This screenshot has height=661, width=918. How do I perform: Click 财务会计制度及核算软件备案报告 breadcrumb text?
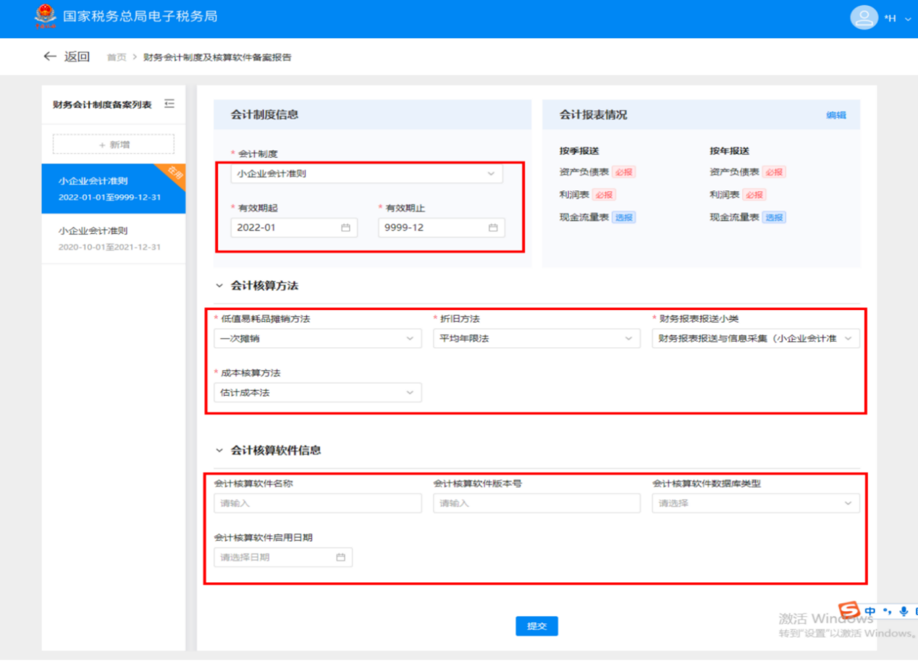pyautogui.click(x=217, y=57)
